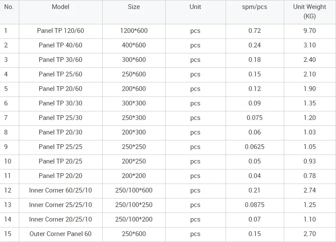The height and width of the screenshot is (242, 336).
Task: Click the spm/pcs column header
Action: 254,7
